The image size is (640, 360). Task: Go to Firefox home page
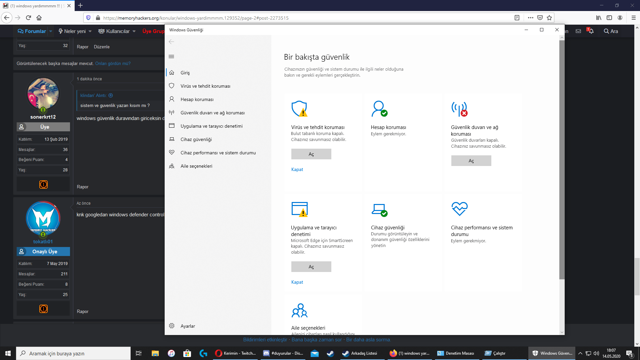point(39,18)
